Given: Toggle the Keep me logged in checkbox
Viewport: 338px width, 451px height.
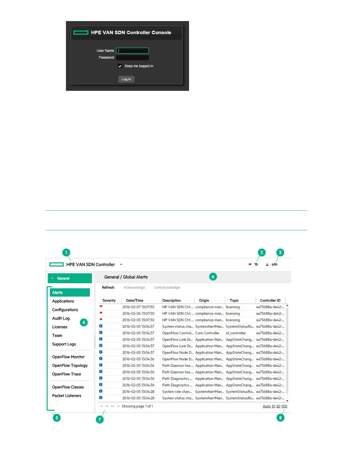Looking at the screenshot, I should 120,66.
